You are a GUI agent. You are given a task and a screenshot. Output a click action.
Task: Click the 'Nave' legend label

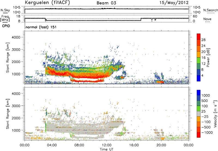coord(207,19)
